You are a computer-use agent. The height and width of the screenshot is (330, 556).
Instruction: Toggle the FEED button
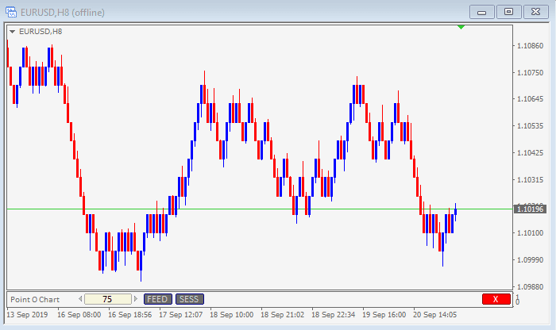click(x=156, y=299)
